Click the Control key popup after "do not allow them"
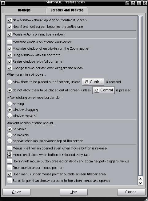148x201 pixels. 104,90
